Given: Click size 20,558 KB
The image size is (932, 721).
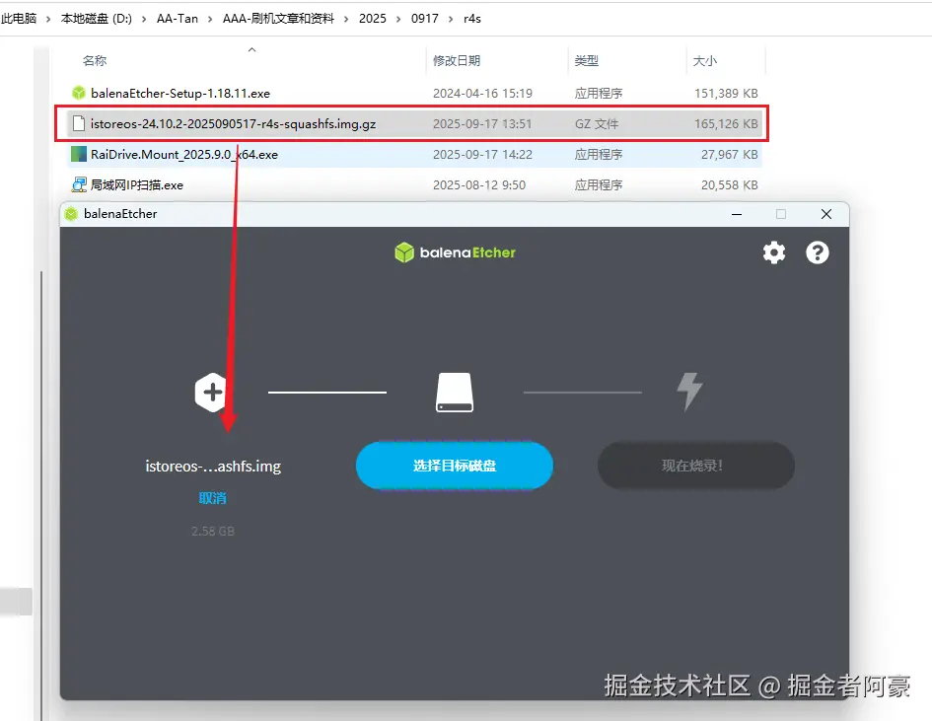Looking at the screenshot, I should click(x=729, y=184).
